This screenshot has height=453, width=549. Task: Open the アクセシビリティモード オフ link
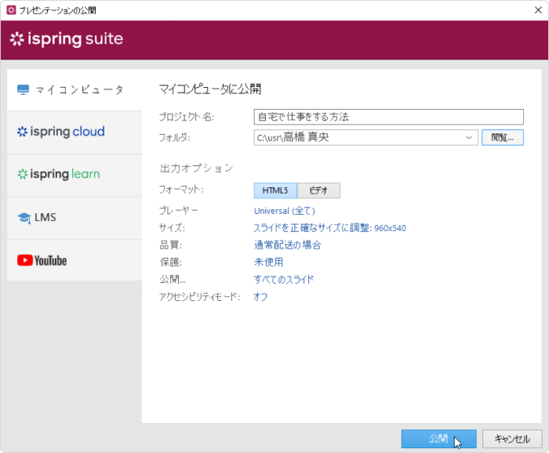[x=260, y=297]
